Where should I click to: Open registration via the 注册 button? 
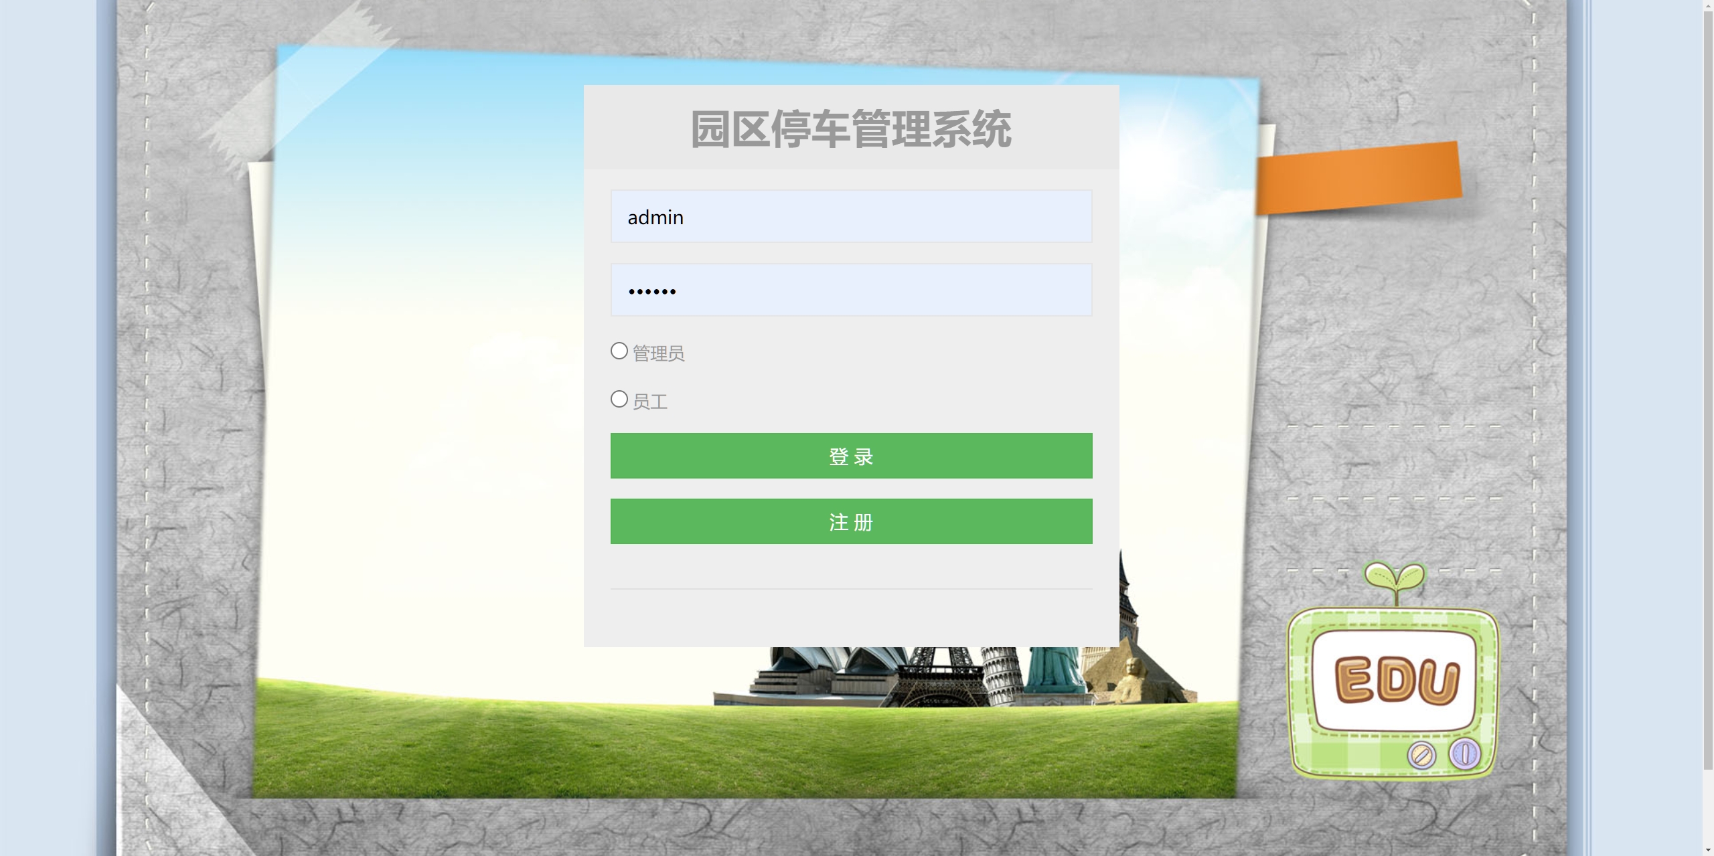[x=851, y=521]
